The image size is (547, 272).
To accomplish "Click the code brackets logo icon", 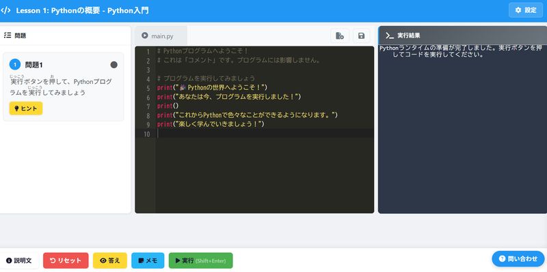I will coord(5,10).
